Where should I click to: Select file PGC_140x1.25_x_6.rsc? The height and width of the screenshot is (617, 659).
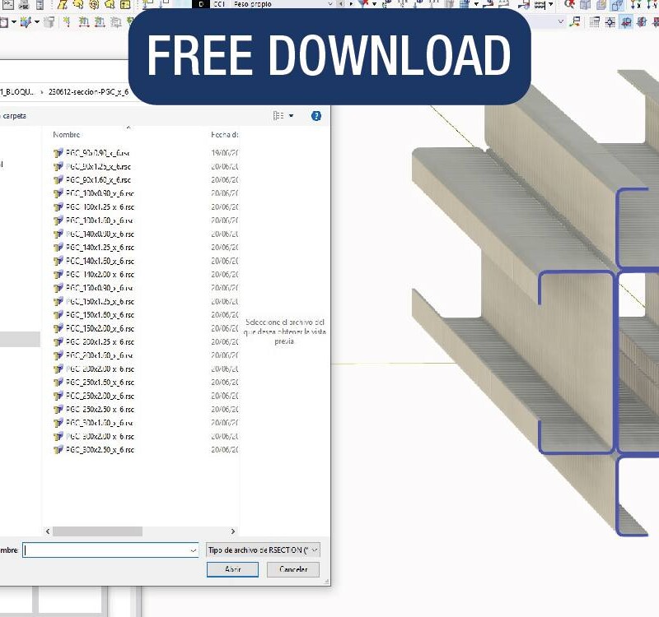click(94, 248)
